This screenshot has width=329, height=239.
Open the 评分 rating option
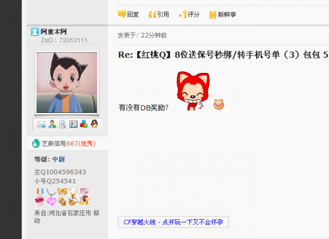[189, 14]
